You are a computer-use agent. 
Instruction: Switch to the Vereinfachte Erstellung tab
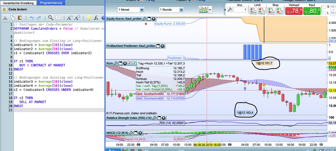[x=18, y=3]
